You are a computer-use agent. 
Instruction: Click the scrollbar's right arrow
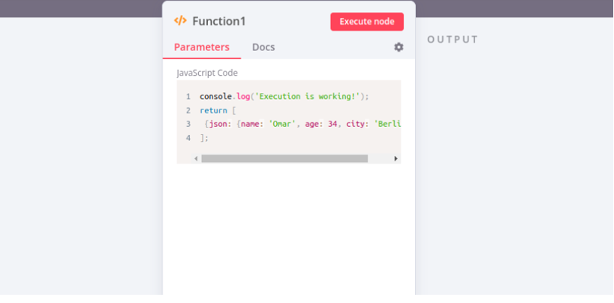396,158
